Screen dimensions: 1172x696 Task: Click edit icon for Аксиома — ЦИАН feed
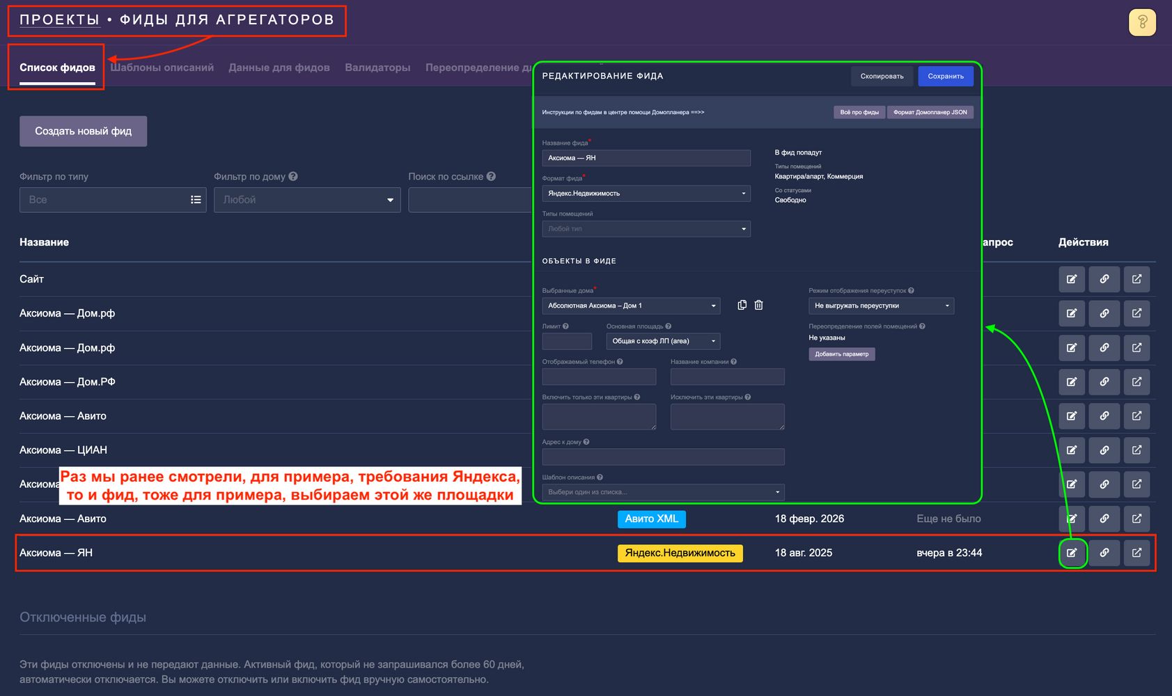1072,450
